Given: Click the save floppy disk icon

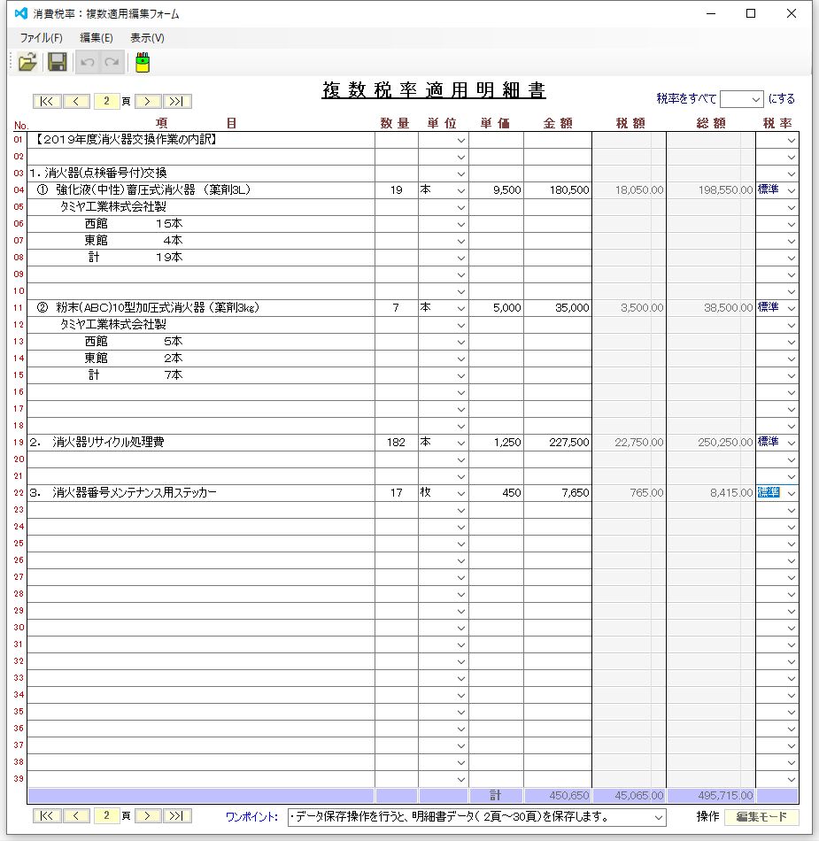Looking at the screenshot, I should pos(58,62).
